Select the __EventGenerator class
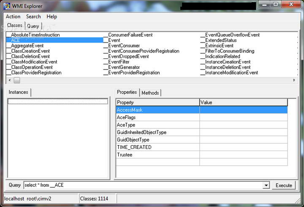The height and width of the screenshot is (207, 304). (x=122, y=67)
